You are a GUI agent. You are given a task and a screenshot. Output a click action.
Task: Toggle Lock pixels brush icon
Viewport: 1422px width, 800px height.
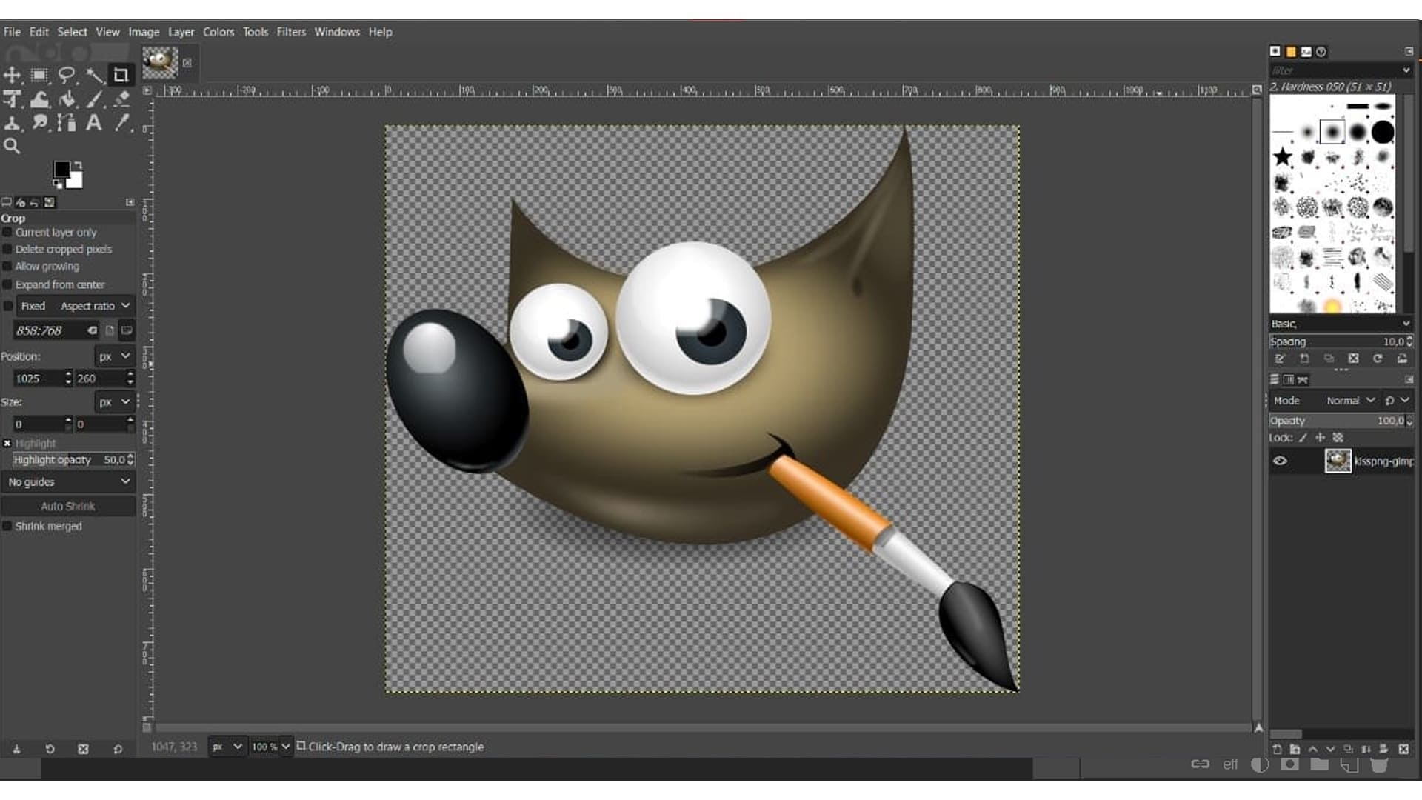pyautogui.click(x=1303, y=438)
